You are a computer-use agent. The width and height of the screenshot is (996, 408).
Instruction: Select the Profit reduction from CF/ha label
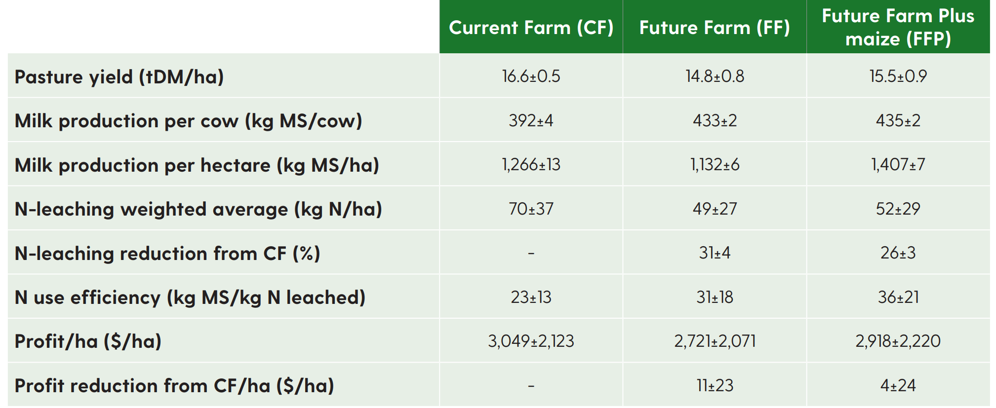[x=174, y=386]
